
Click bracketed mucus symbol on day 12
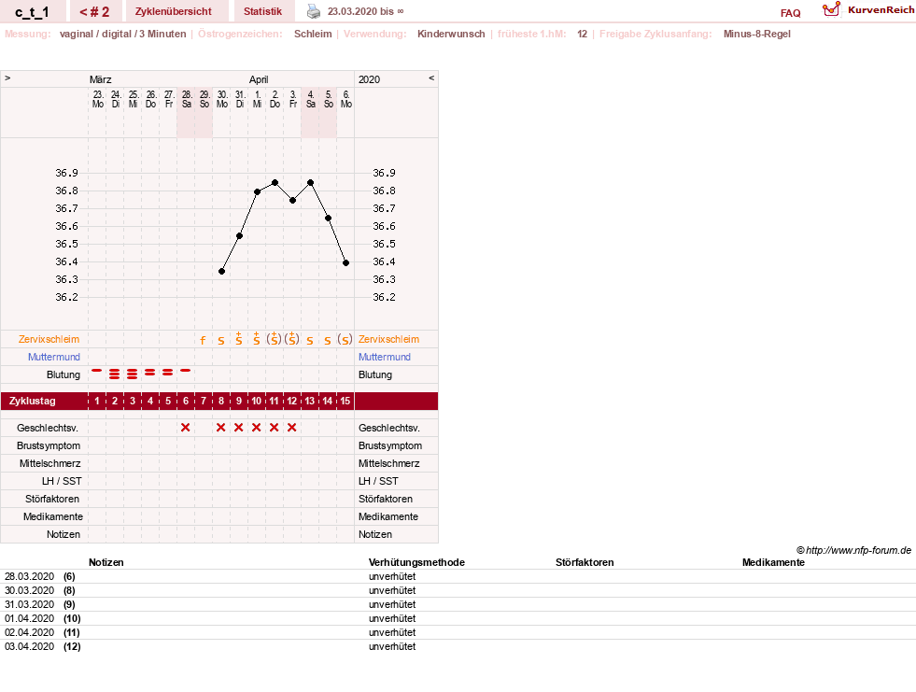(292, 338)
